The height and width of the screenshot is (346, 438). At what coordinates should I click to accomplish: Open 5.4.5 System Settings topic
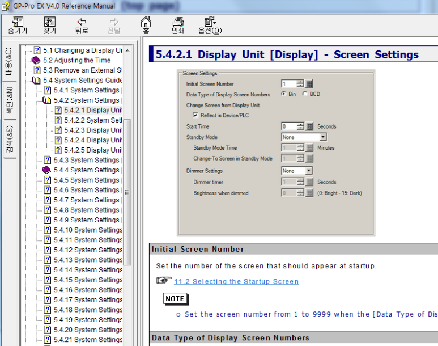[x=88, y=180]
